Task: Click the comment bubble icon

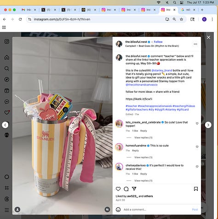Action: 126,189
